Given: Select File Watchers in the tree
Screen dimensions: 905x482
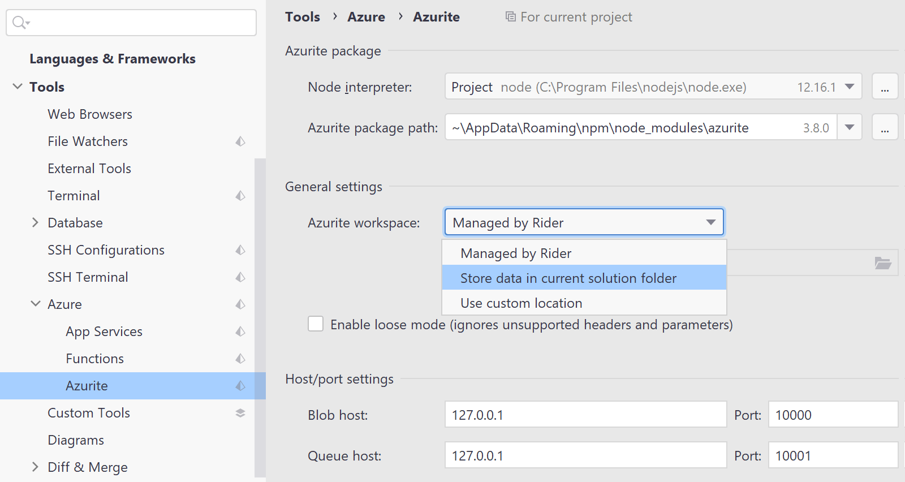Looking at the screenshot, I should click(x=88, y=141).
